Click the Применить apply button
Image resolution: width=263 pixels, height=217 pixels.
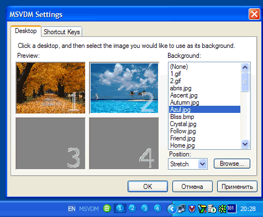[237, 187]
